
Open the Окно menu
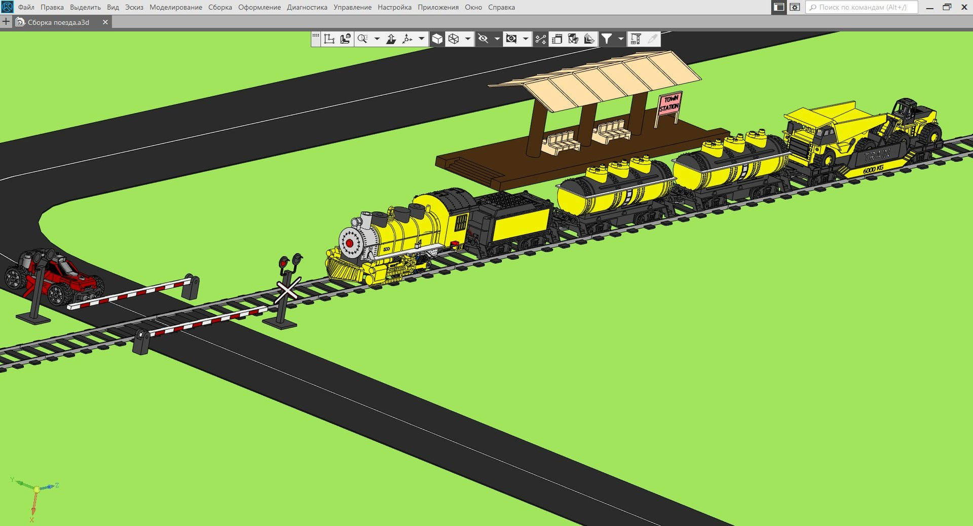473,7
